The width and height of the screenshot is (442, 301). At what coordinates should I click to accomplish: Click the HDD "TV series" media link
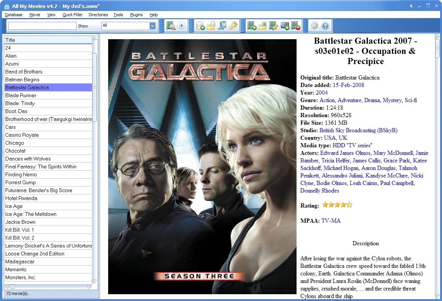click(x=352, y=145)
